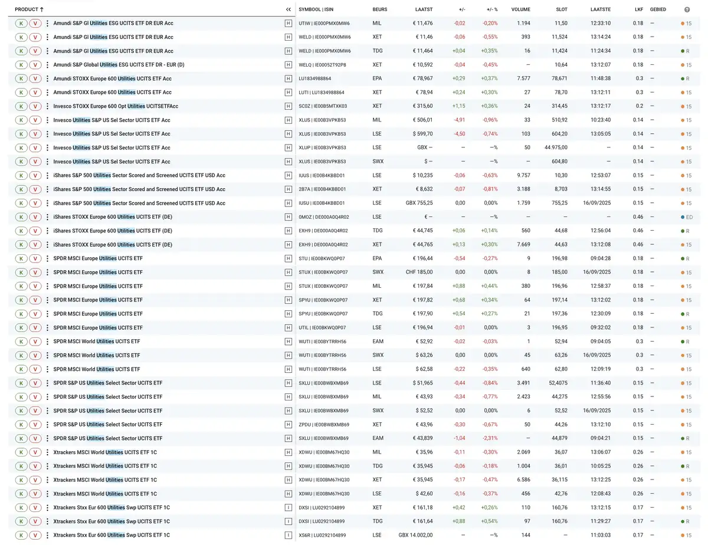Click V sell button on the 2B7A XET row
Viewport: 708px width, 545px height.
(x=35, y=189)
